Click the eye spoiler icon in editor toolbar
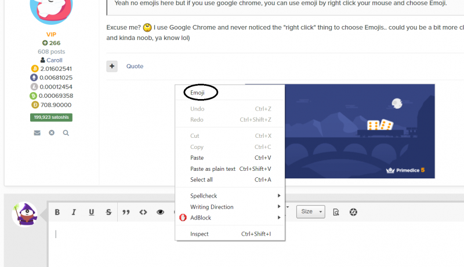The image size is (464, 267). (x=161, y=212)
